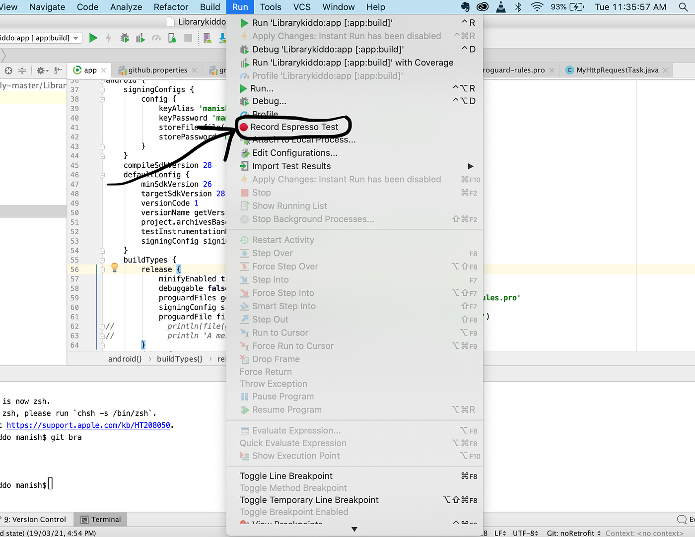Click the Bluetooth icon in the menu bar

coord(518,7)
